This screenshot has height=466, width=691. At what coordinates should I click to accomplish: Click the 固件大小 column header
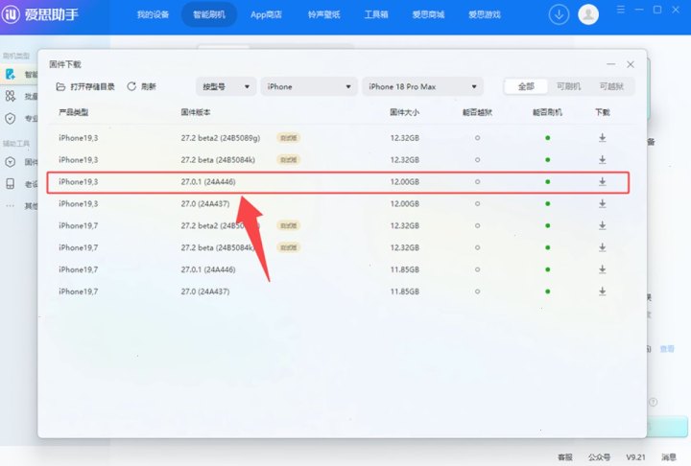click(404, 112)
